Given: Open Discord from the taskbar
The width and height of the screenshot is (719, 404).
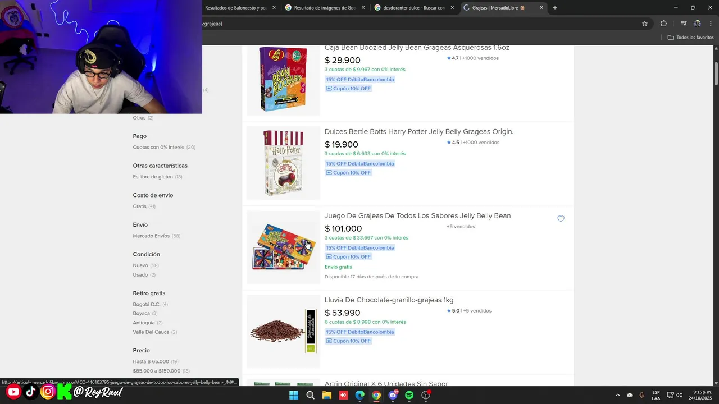Looking at the screenshot, I should tap(393, 395).
